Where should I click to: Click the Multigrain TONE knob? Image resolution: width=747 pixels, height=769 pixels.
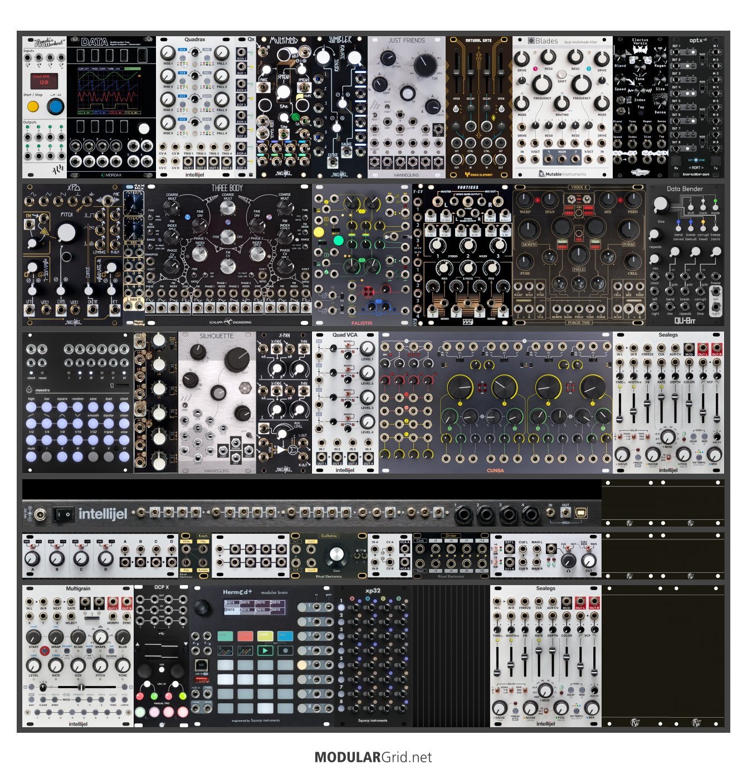point(123,665)
